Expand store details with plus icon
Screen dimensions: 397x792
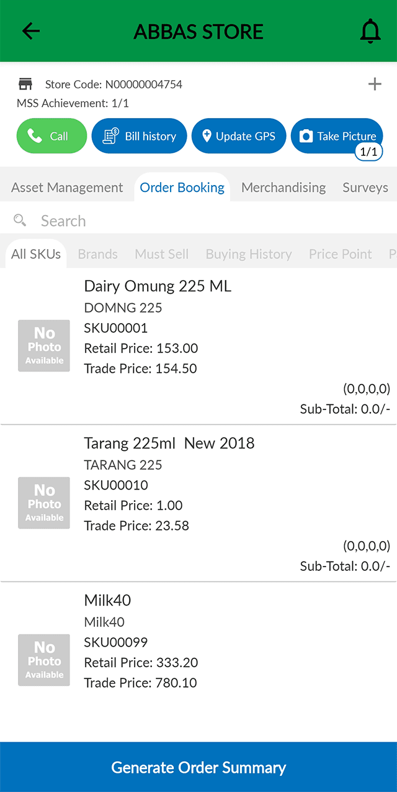[375, 84]
